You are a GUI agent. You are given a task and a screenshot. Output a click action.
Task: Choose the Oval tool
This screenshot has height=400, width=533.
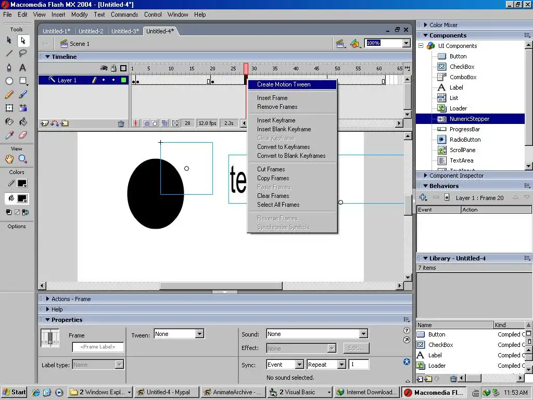(9, 81)
